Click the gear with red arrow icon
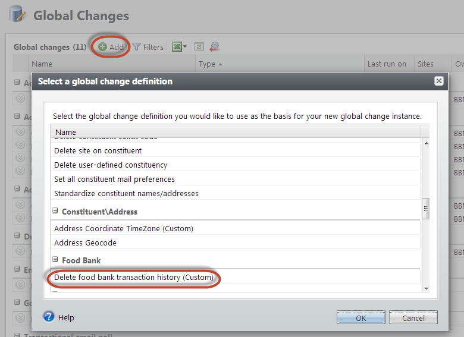 point(215,47)
